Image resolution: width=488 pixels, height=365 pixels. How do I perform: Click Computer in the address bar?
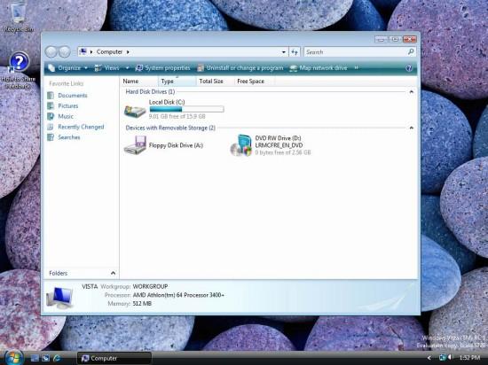(109, 52)
